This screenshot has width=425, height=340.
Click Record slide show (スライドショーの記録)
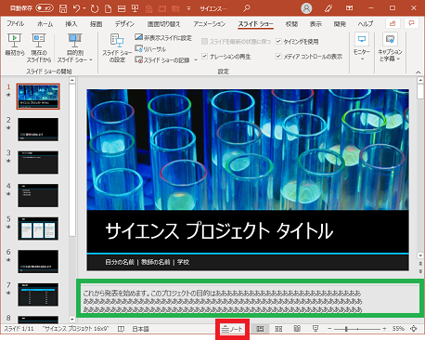[162, 60]
